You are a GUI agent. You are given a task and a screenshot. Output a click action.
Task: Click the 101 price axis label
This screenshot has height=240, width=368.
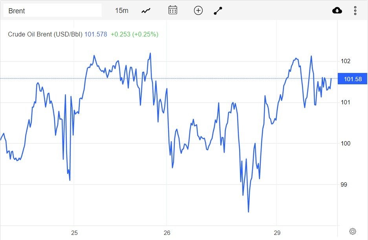[346, 102]
